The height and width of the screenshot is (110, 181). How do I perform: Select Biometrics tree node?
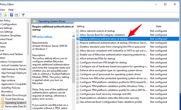tap(7, 92)
